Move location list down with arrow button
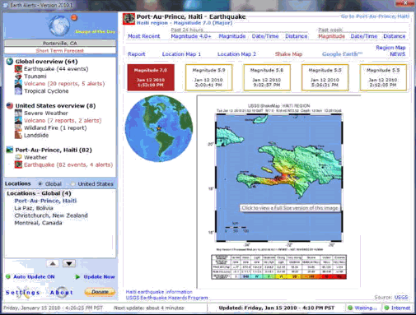 [x=69, y=263]
